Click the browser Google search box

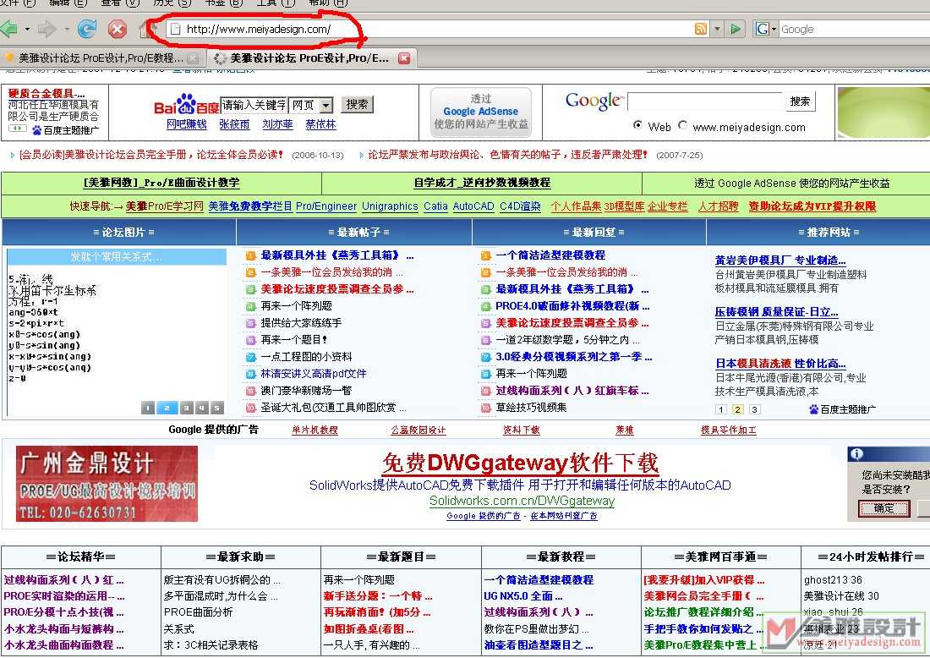[854, 29]
